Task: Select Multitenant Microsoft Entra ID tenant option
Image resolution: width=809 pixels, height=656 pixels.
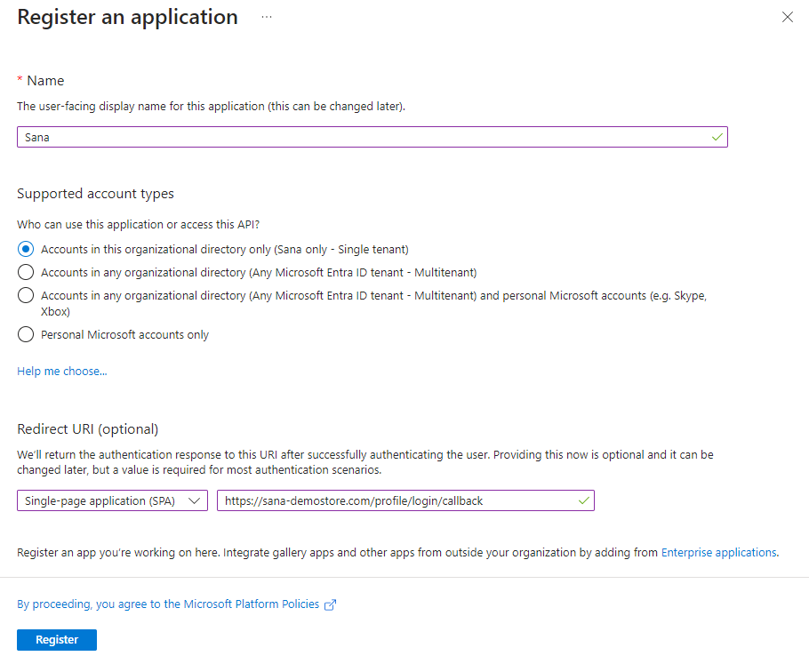Action: click(x=26, y=272)
